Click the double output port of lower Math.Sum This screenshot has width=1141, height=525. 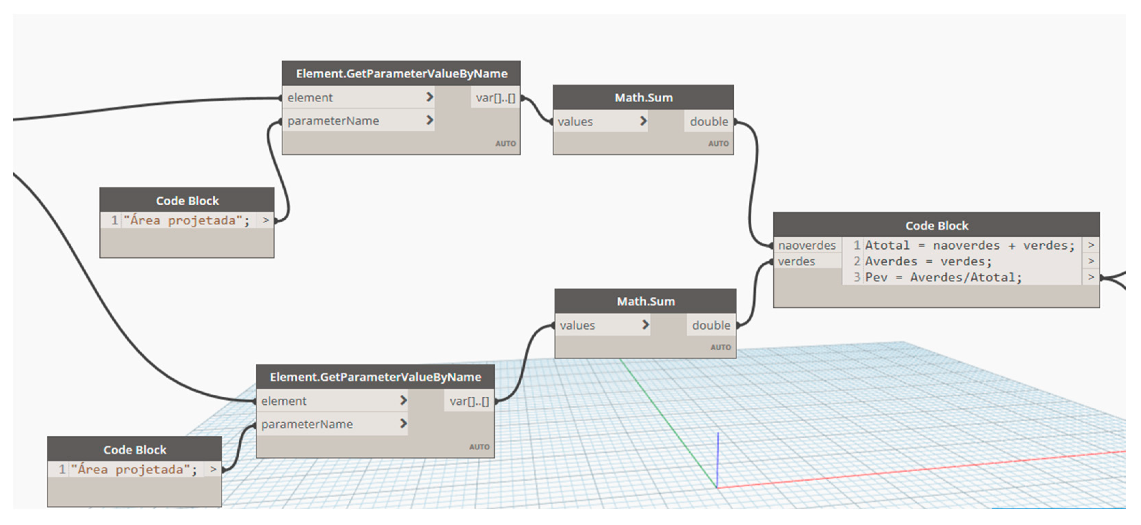click(x=711, y=325)
